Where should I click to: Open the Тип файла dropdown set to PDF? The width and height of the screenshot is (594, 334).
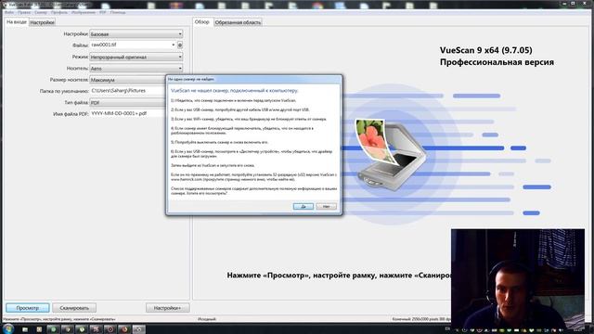click(x=128, y=103)
